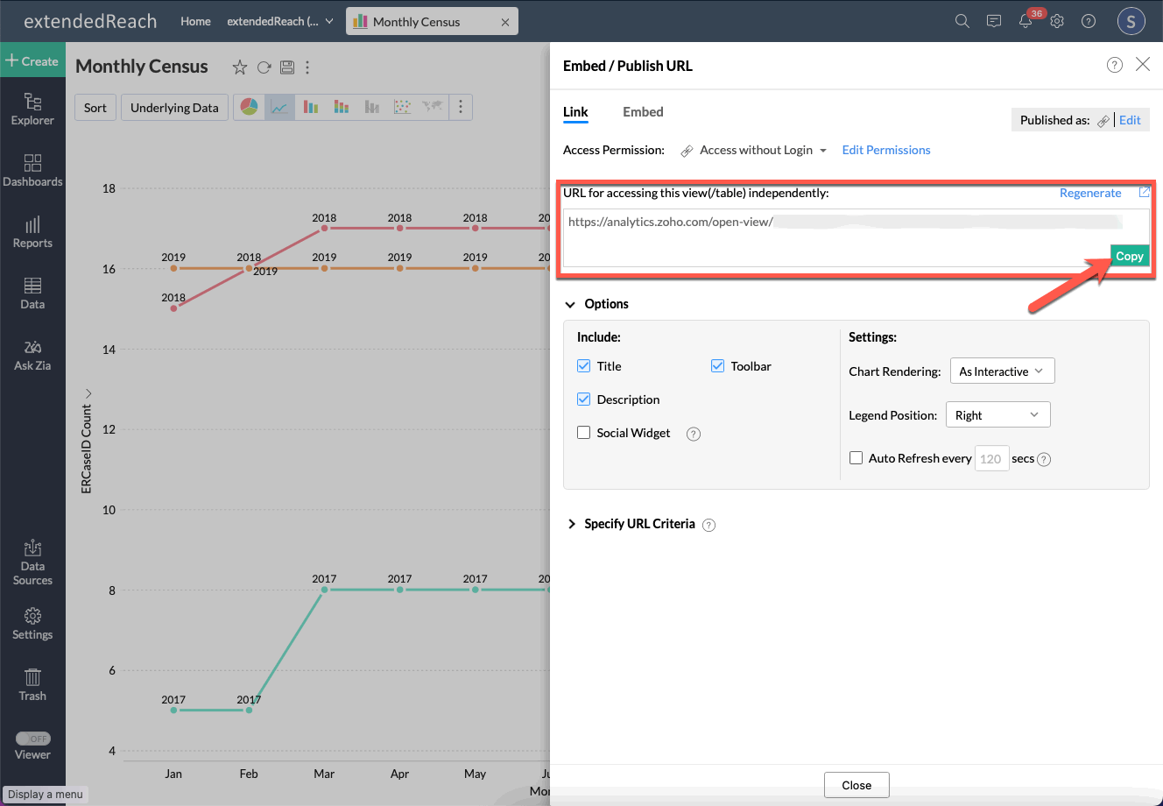Viewport: 1163px width, 806px height.
Task: Turn on Auto Refresh every 120 secs
Action: click(x=856, y=458)
